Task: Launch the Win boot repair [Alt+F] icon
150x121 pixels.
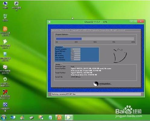Action: click(5, 69)
